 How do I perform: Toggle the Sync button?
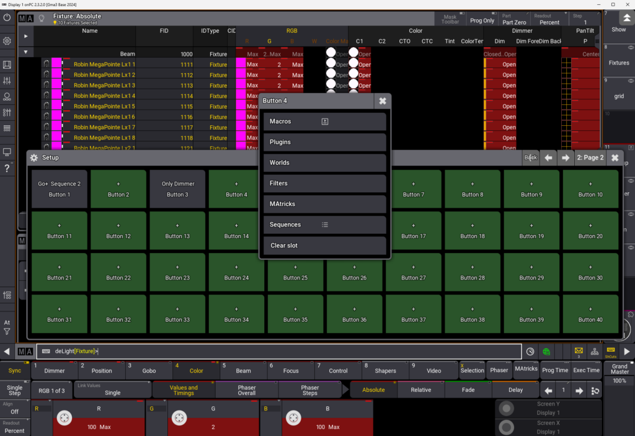pyautogui.click(x=14, y=370)
